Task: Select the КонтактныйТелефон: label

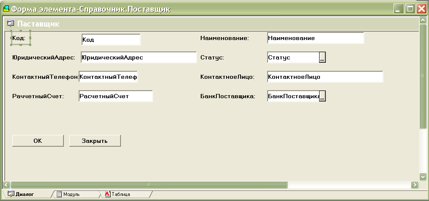Action: [45, 77]
